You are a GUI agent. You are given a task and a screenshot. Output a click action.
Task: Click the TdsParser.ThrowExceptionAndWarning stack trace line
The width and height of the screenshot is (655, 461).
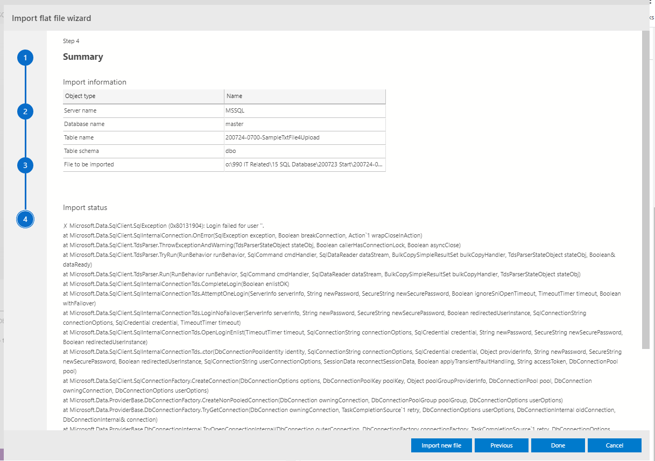[x=262, y=245]
